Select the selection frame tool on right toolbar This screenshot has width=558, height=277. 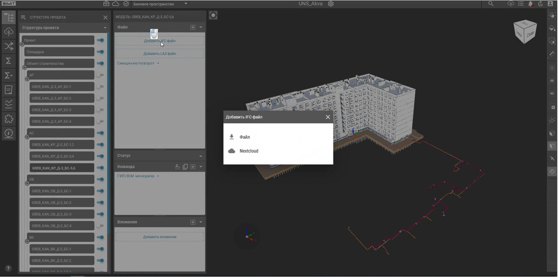pos(552,15)
